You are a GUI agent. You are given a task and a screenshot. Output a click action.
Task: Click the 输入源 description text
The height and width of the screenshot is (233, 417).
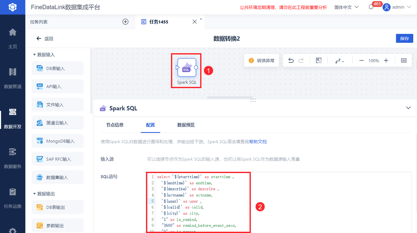click(223, 159)
